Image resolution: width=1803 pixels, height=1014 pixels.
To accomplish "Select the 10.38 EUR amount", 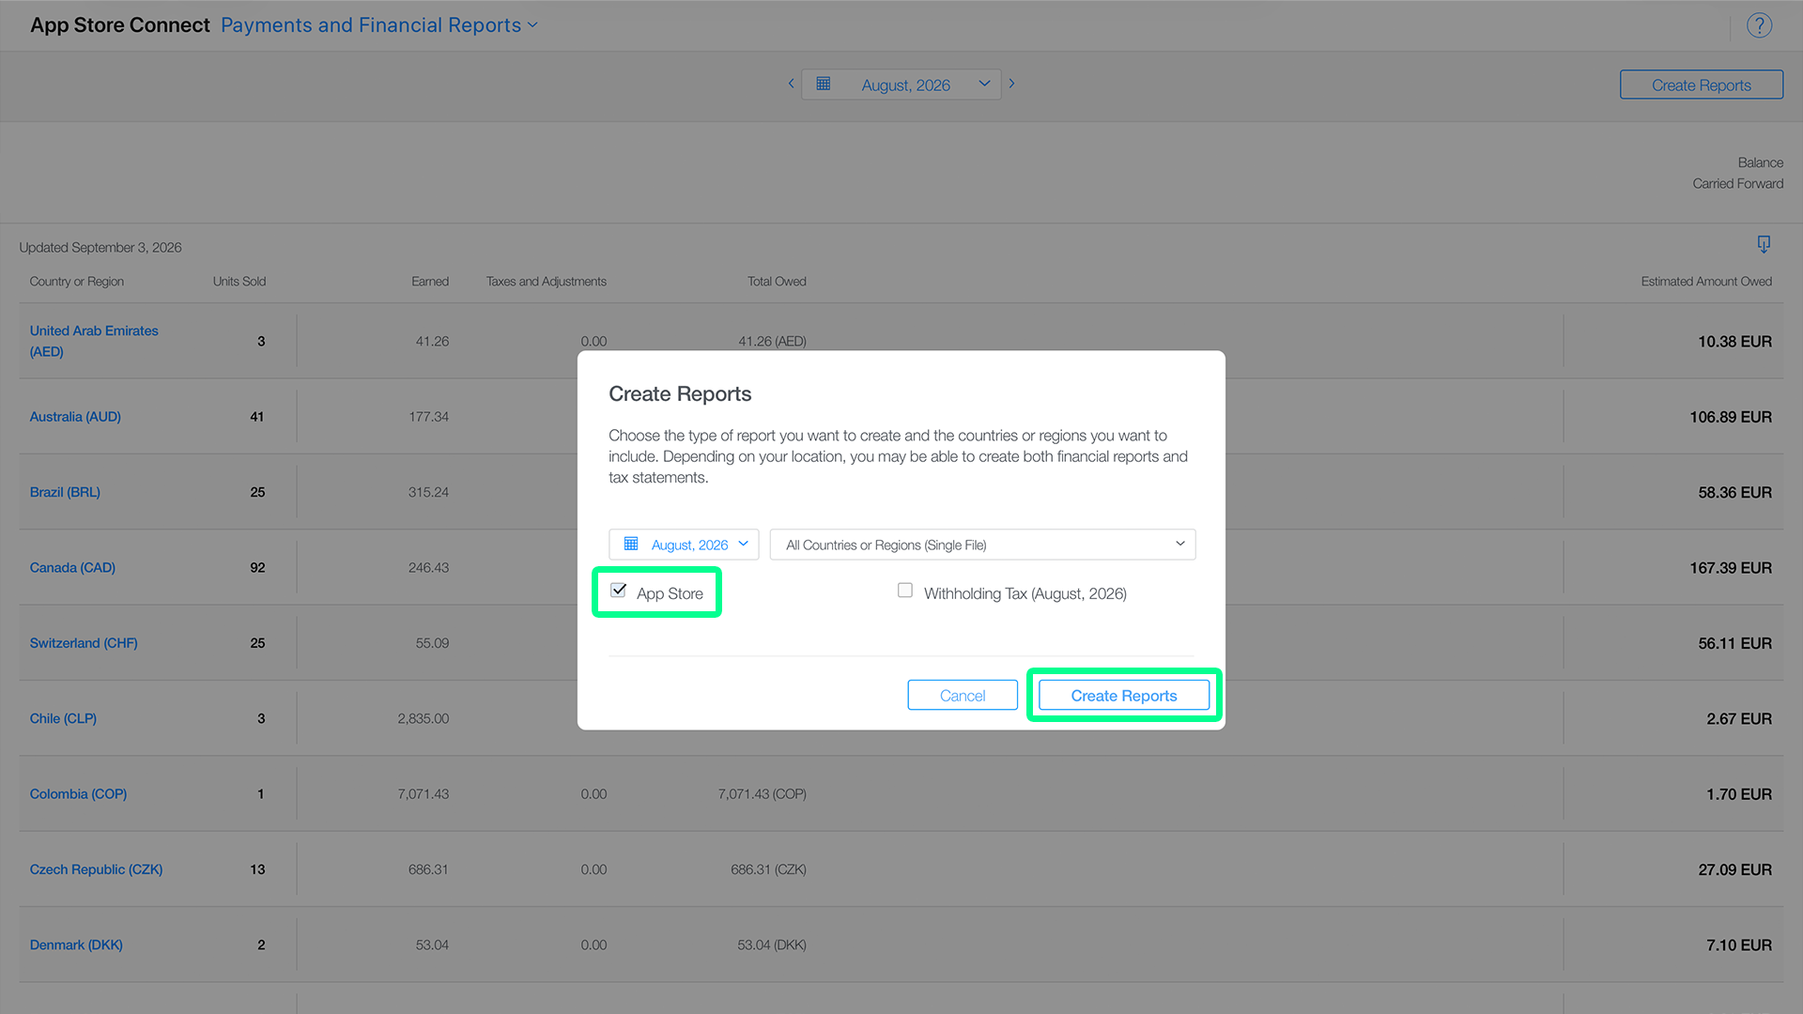I will (x=1734, y=342).
